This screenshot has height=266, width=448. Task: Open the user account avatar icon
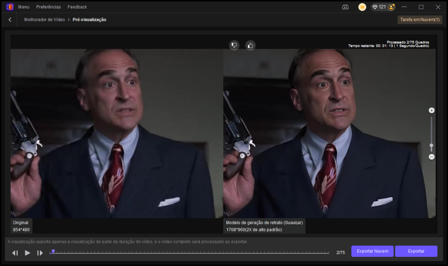coord(391,7)
